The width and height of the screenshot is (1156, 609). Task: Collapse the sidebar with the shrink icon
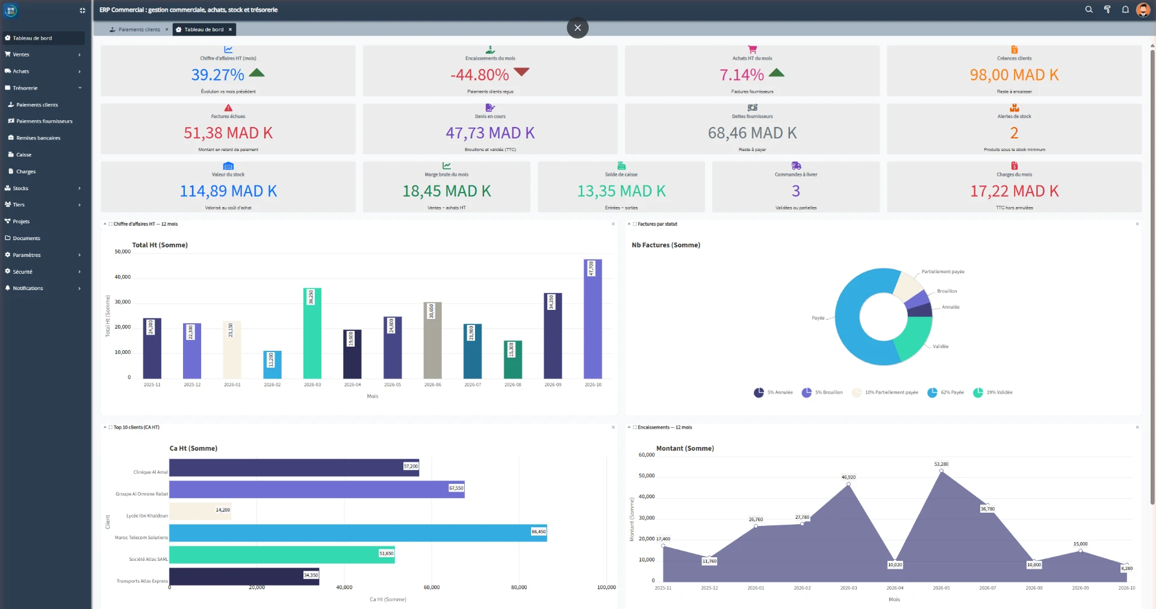click(82, 10)
